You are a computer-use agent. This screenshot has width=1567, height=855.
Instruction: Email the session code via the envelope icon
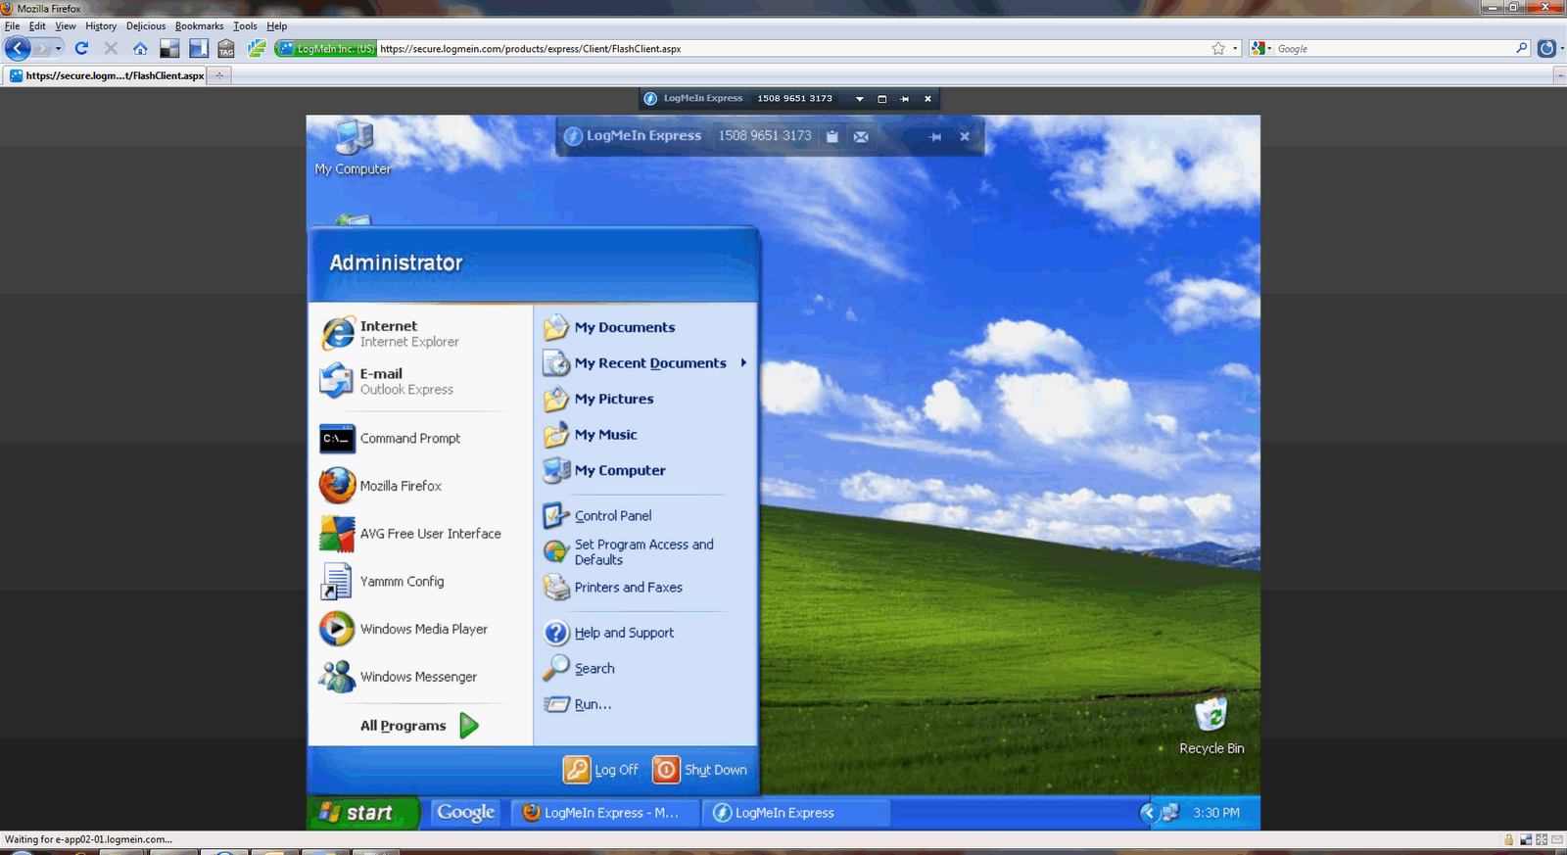tap(861, 136)
